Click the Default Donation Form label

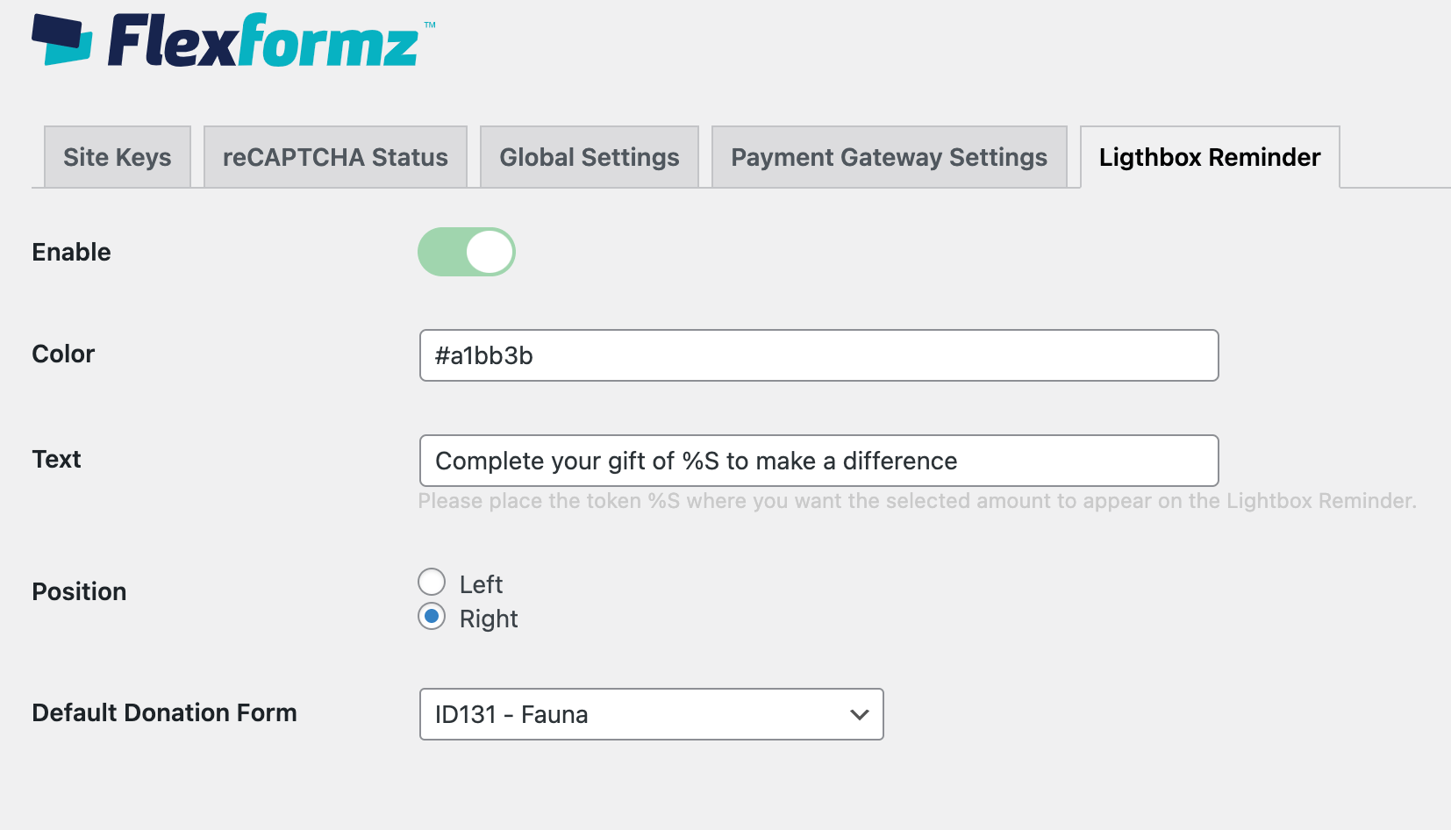pos(164,712)
